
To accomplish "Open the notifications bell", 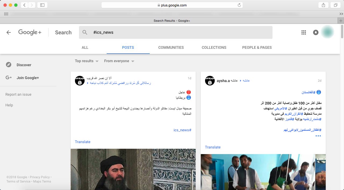I will click(316, 32).
